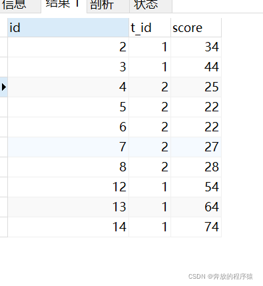Select id cell with value 8
This screenshot has height=286, width=263.
click(x=68, y=167)
